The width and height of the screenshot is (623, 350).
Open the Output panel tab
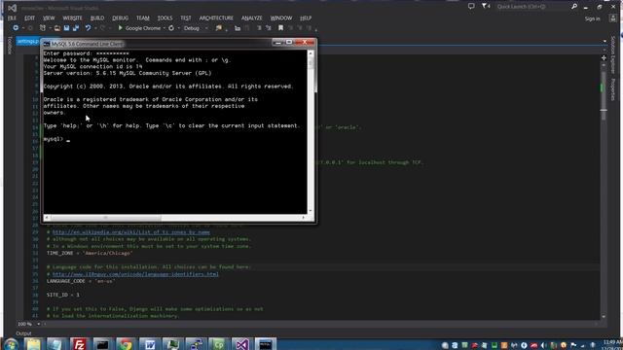[23, 333]
